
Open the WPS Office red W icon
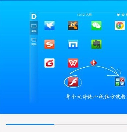click(73, 63)
